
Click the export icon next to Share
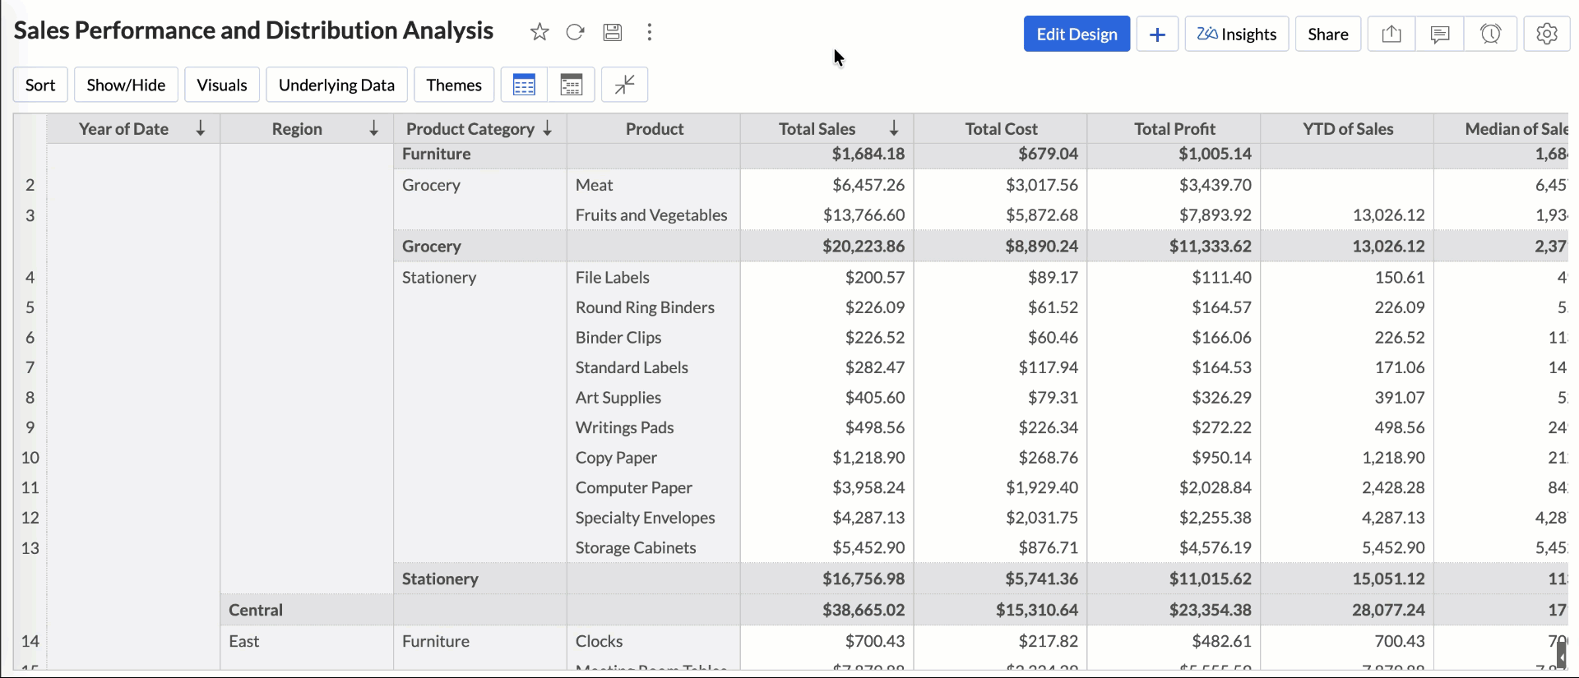1391,34
